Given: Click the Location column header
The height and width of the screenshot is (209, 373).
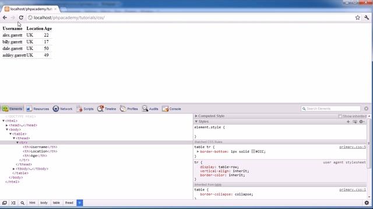Looking at the screenshot, I should tap(35, 28).
